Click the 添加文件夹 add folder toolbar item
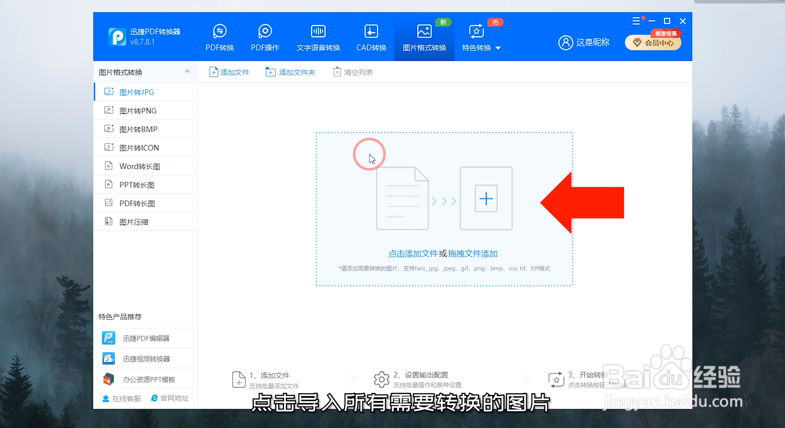 [x=290, y=72]
